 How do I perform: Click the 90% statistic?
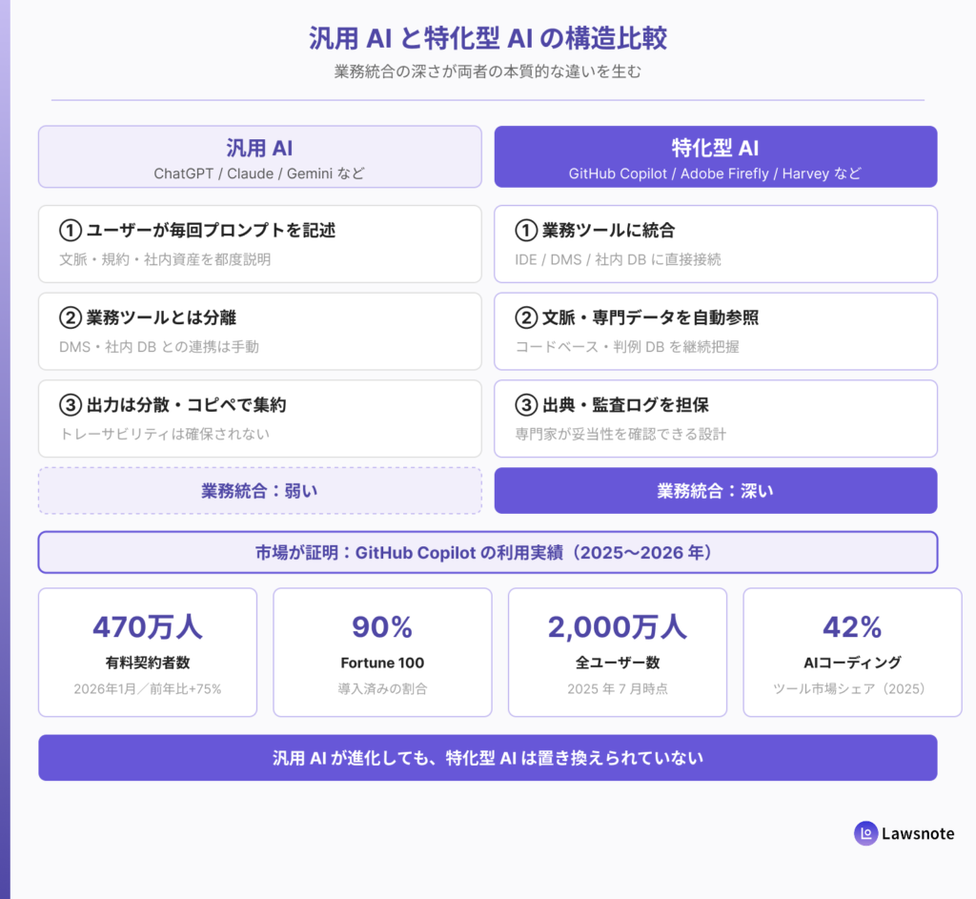[382, 627]
